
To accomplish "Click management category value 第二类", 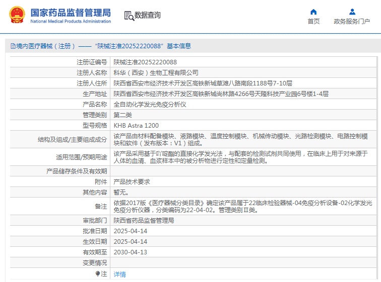I will point(122,115).
